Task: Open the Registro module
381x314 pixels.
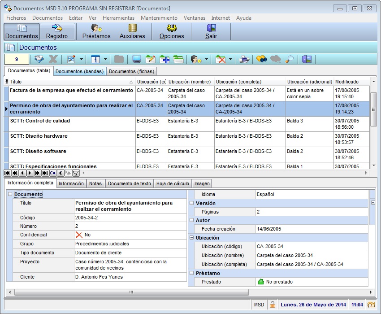Action: click(x=57, y=31)
